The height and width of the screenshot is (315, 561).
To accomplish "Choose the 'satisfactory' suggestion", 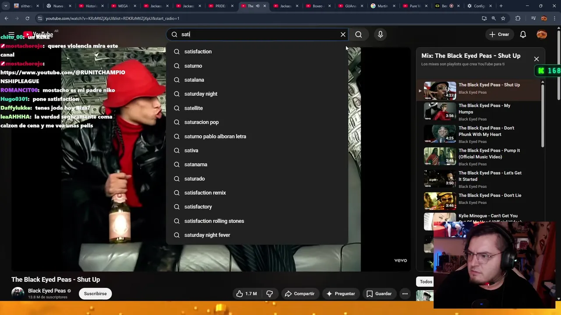I will tap(257, 206).
